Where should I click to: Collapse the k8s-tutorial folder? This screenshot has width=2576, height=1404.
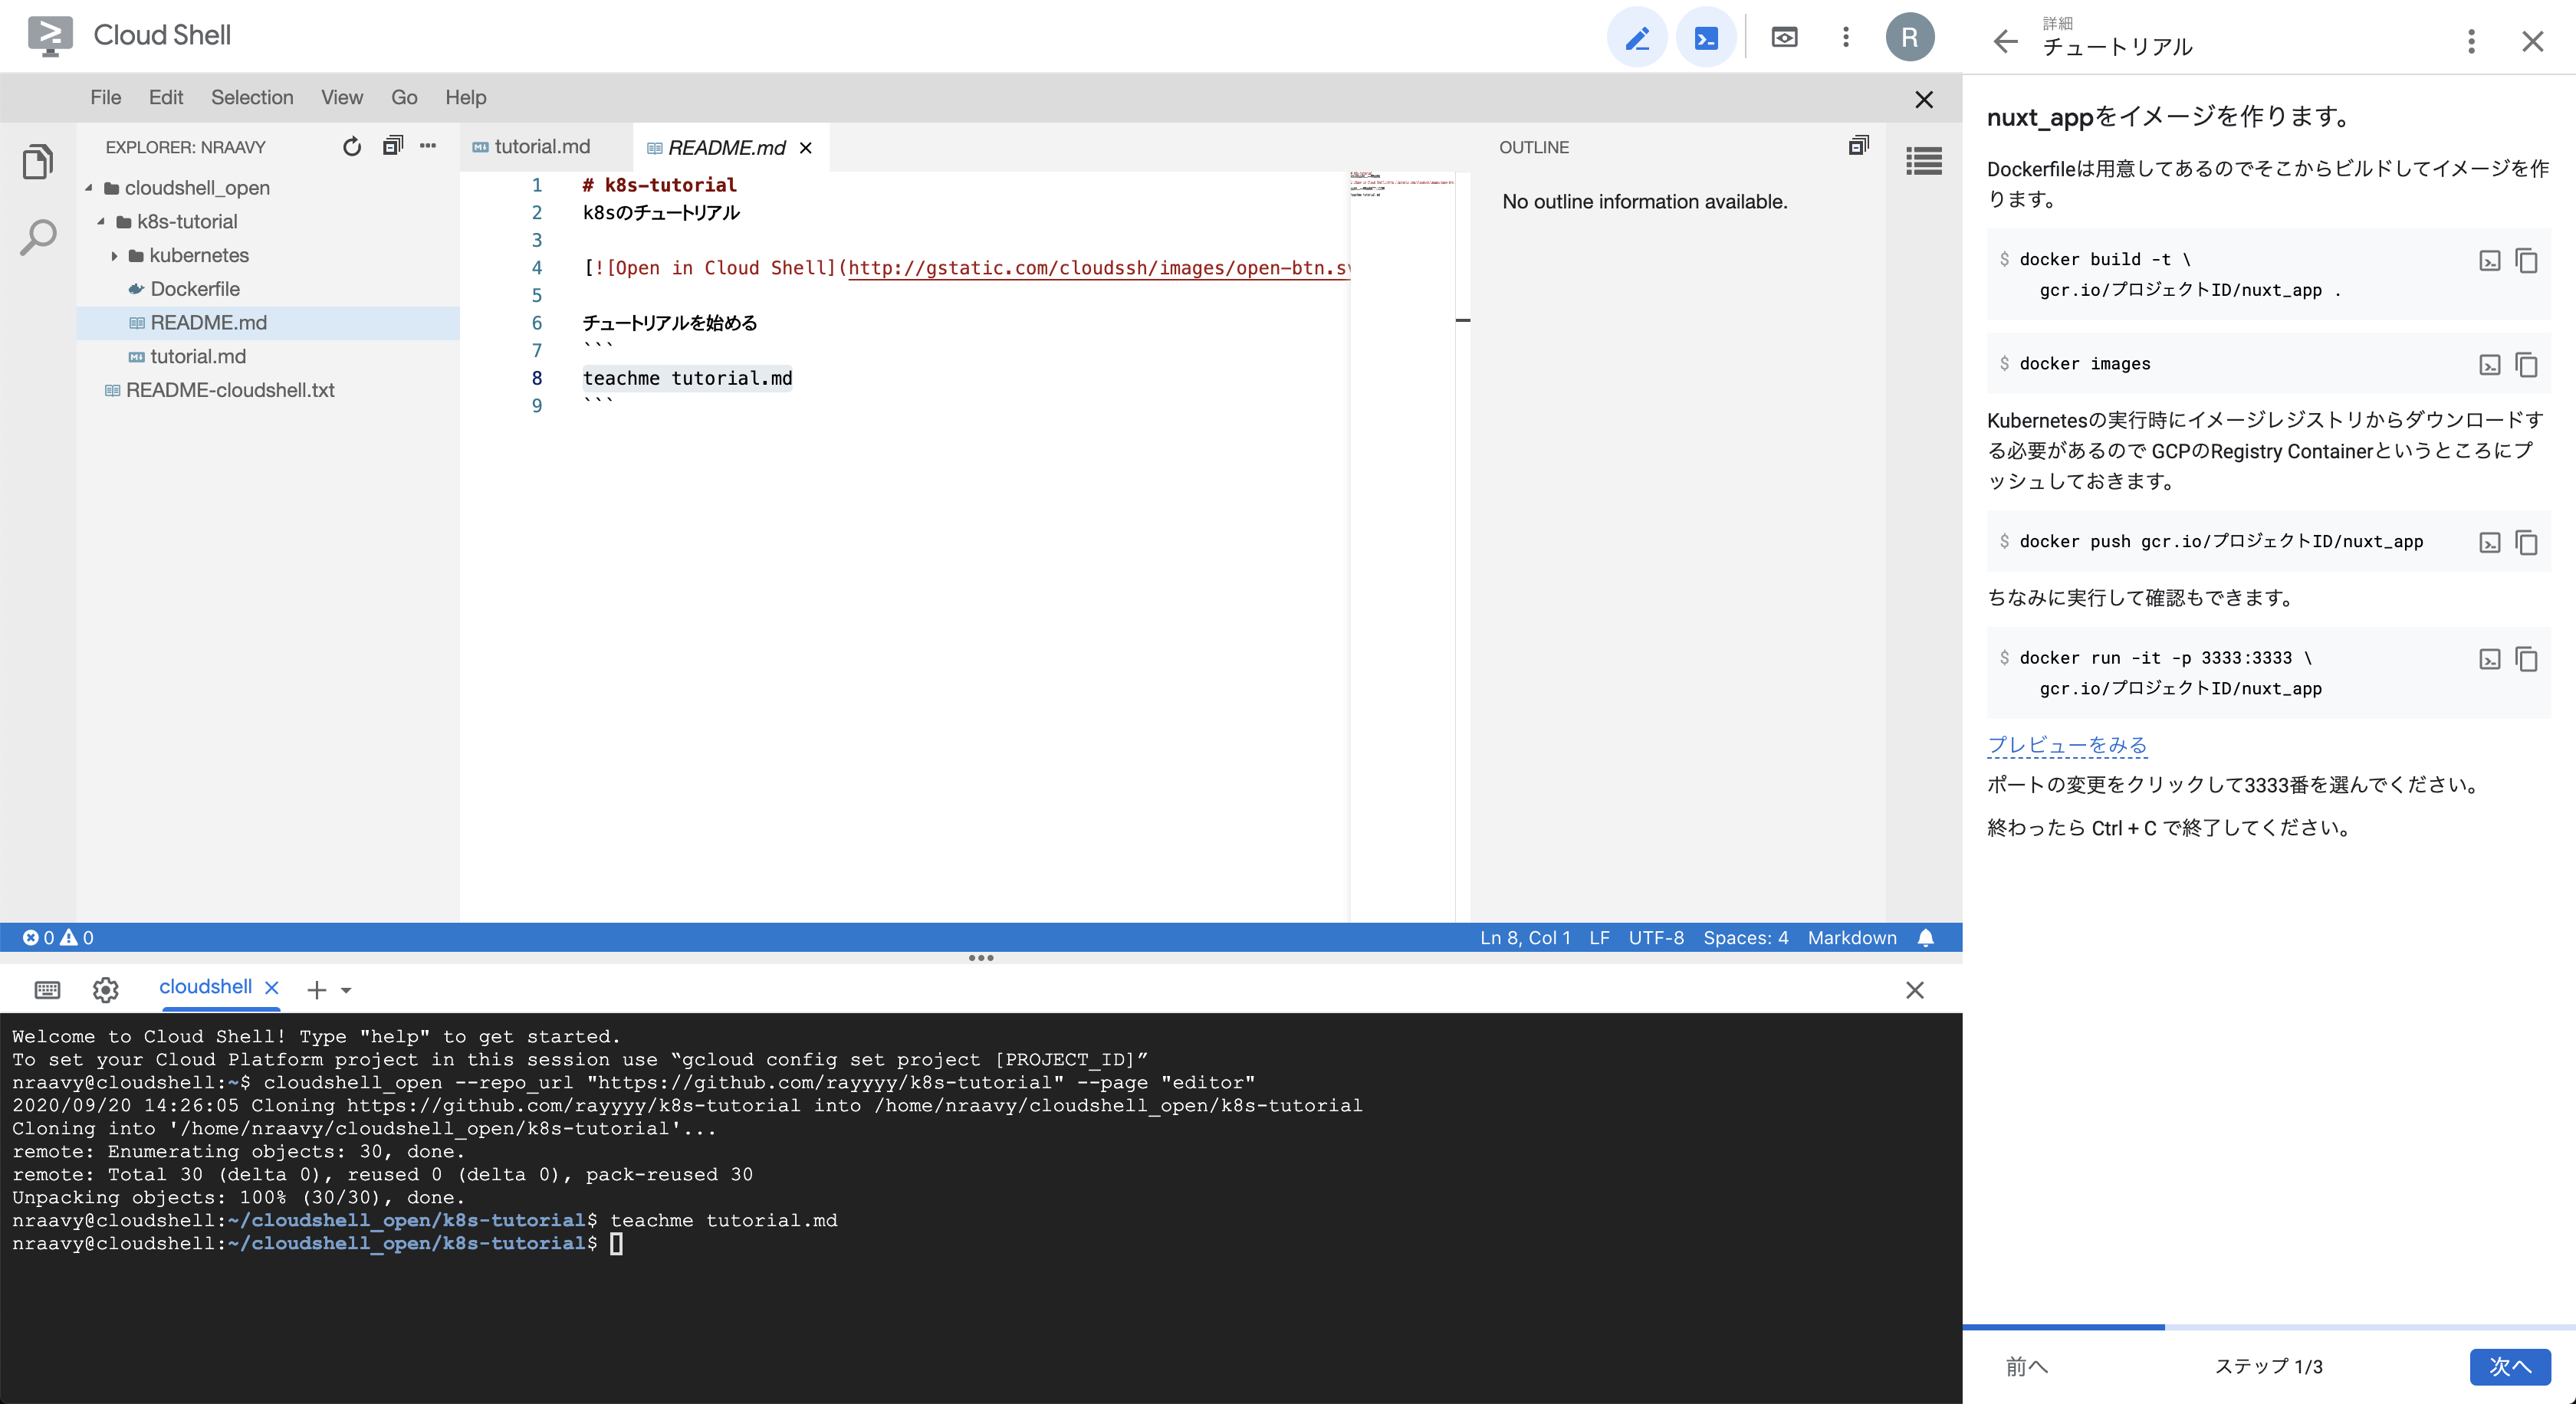[x=101, y=221]
